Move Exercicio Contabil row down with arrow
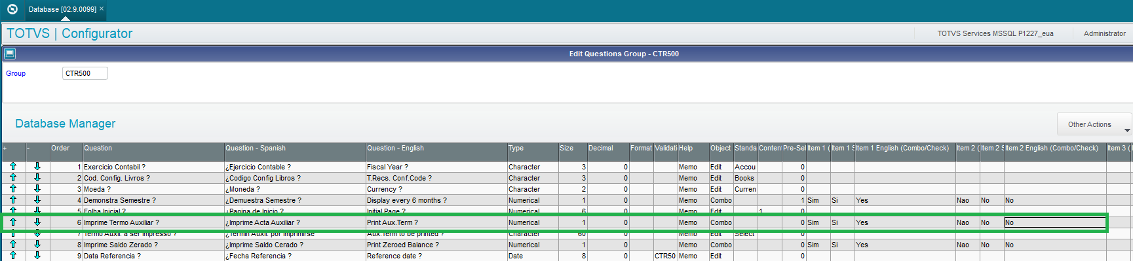The image size is (1133, 261). (37, 167)
